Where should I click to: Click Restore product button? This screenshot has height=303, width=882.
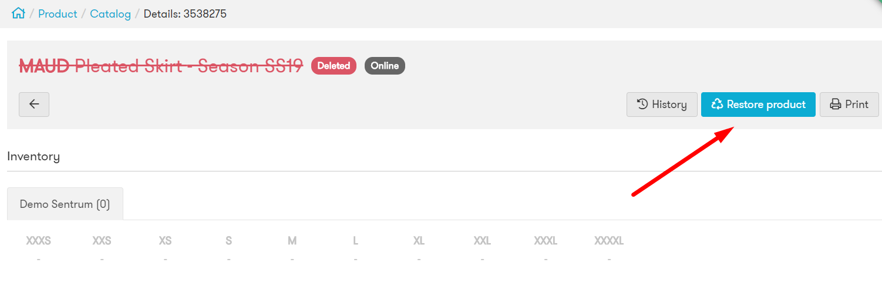(x=758, y=105)
